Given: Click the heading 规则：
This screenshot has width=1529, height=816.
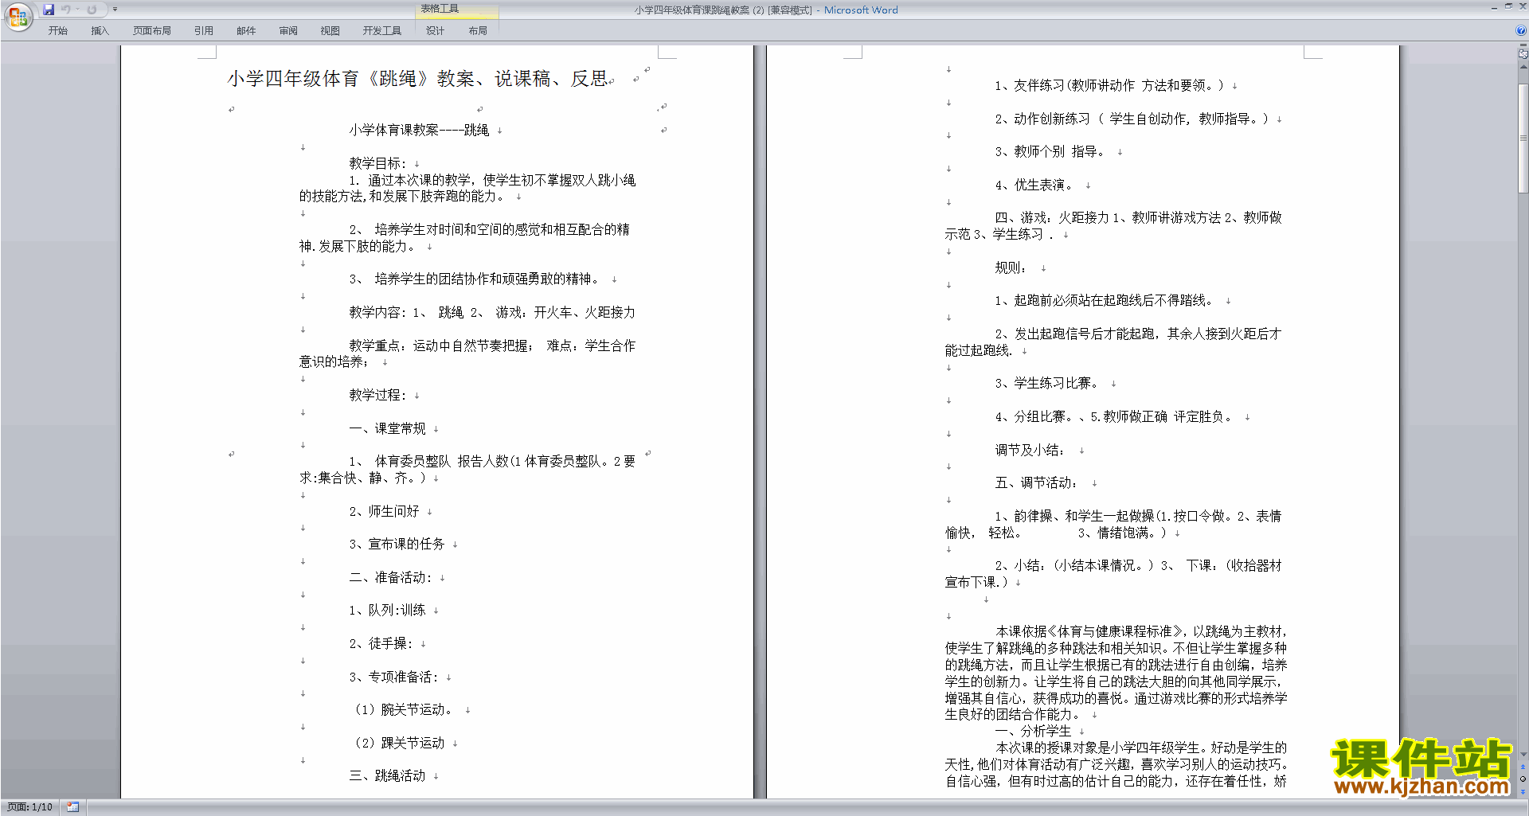Looking at the screenshot, I should 1010,267.
